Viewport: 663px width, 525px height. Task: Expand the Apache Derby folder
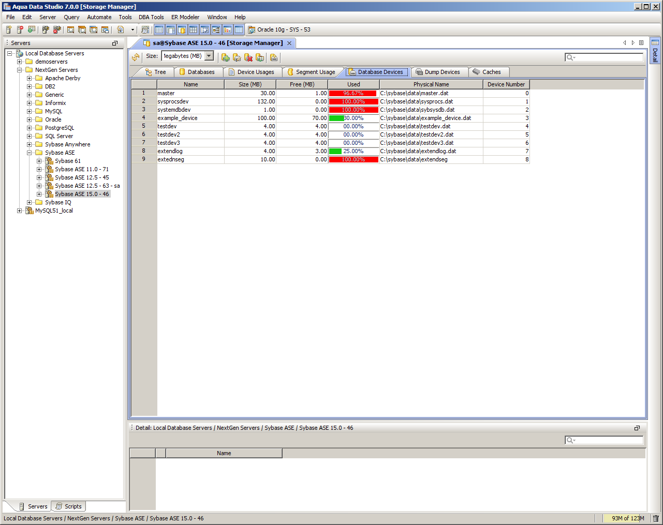pos(30,78)
